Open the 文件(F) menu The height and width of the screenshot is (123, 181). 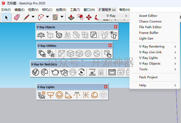point(6,10)
